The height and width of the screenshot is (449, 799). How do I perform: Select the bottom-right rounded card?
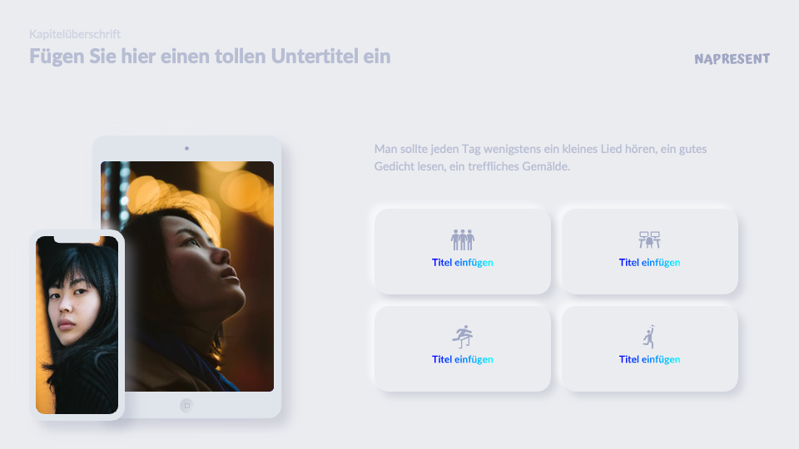coord(649,348)
